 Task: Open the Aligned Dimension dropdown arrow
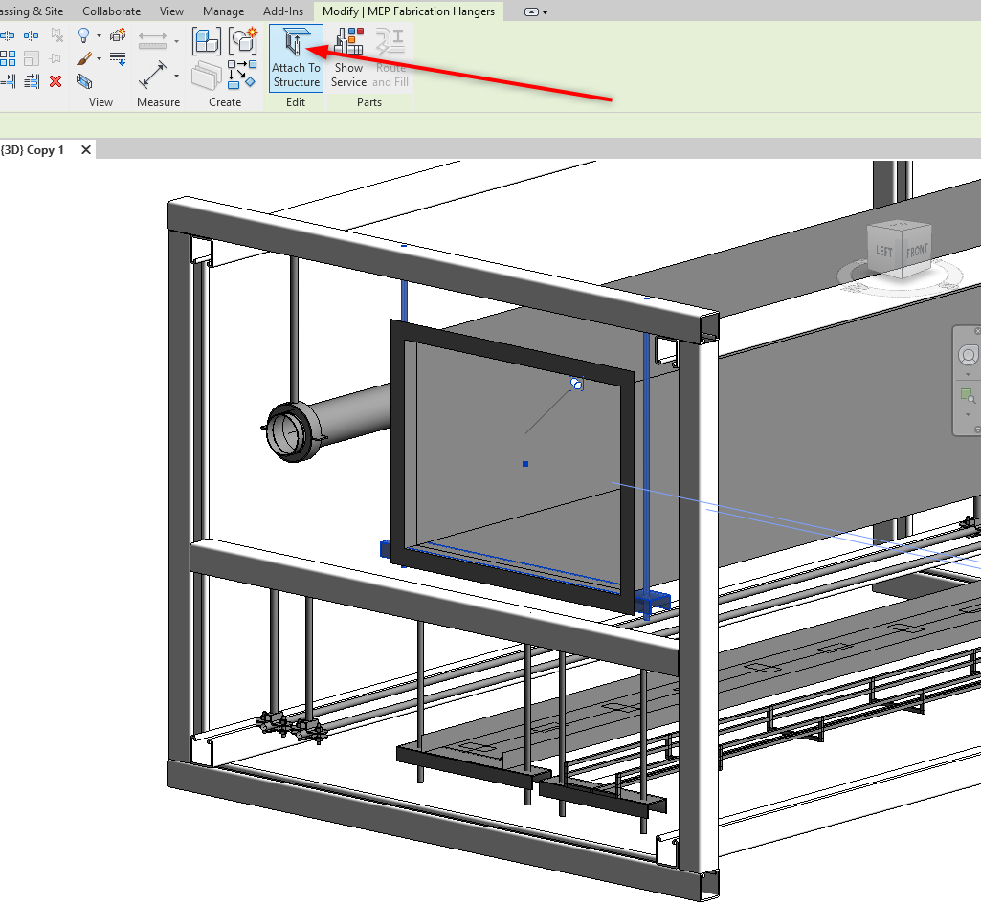coord(176,41)
